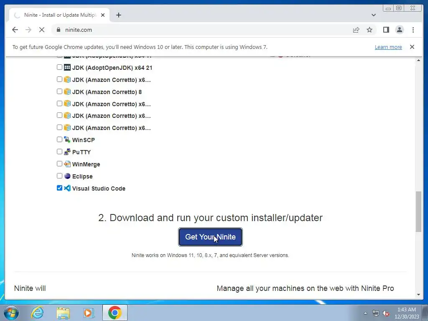This screenshot has width=428, height=321.
Task: Click the Eclipse icon
Action: point(67,176)
